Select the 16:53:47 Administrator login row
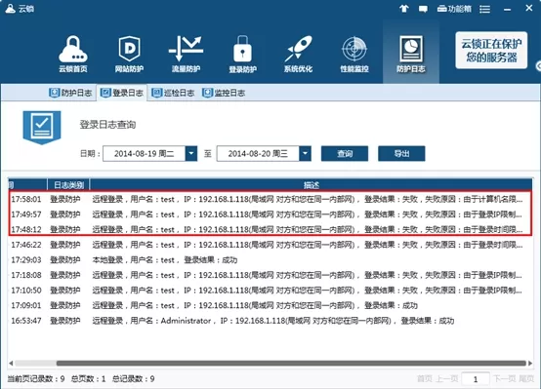This screenshot has height=389, width=541. click(x=270, y=321)
